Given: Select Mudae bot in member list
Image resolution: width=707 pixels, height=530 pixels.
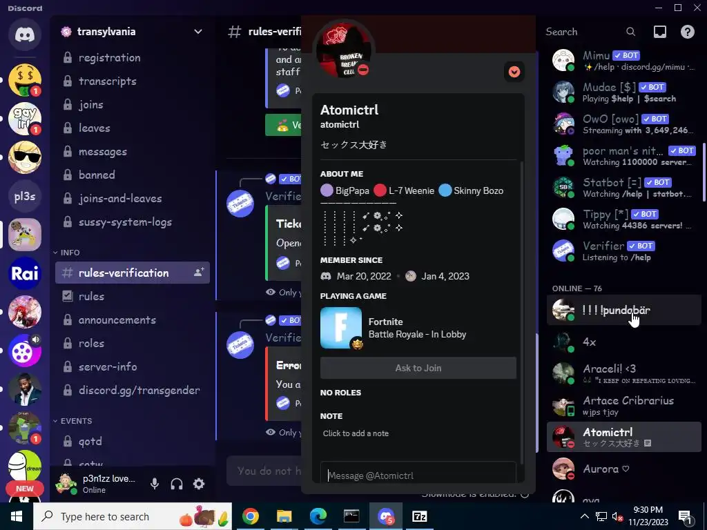Looking at the screenshot, I should point(624,92).
